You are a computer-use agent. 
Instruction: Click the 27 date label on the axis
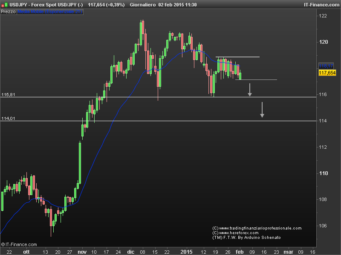[69, 252]
